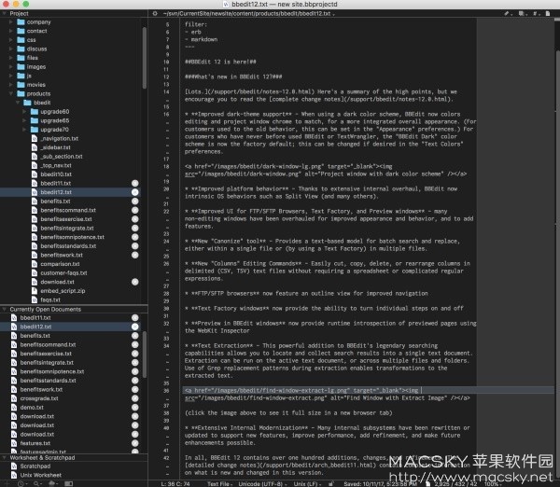Select _navigation.txt in project tree
This screenshot has width=560, height=487.
click(x=60, y=138)
